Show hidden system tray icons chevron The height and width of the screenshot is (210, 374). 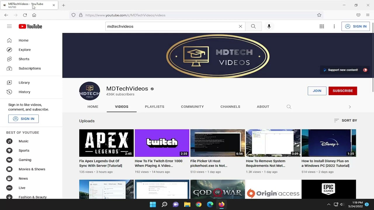tap(328, 204)
